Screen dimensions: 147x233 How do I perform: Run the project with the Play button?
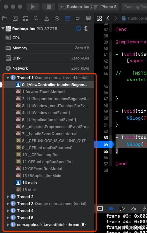coord(33,7)
